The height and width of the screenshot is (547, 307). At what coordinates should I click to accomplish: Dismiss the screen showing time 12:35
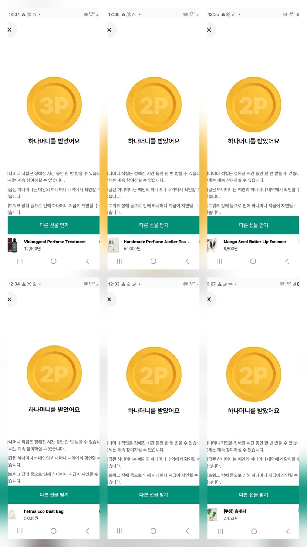(209, 30)
